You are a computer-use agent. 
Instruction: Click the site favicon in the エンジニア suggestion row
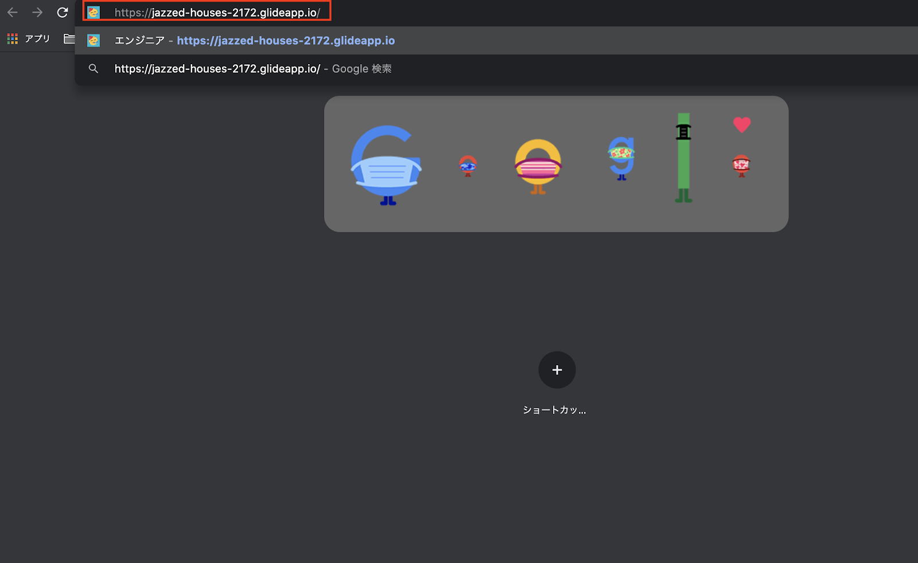[94, 41]
